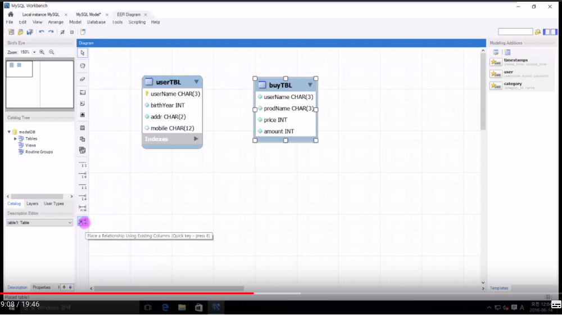The width and height of the screenshot is (562, 315).
Task: Click the diagram vertical scrollbar
Action: [x=483, y=92]
